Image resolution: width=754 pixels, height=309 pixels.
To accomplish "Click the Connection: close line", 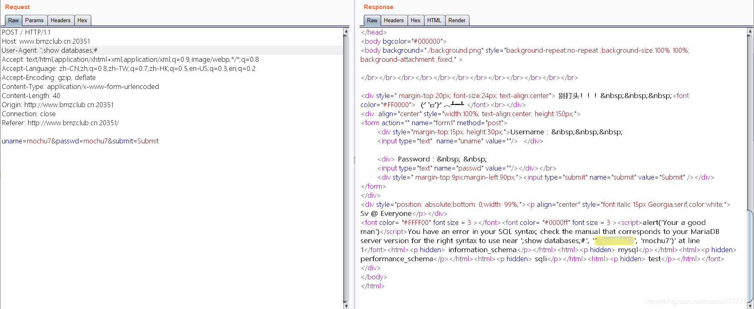I will point(28,114).
